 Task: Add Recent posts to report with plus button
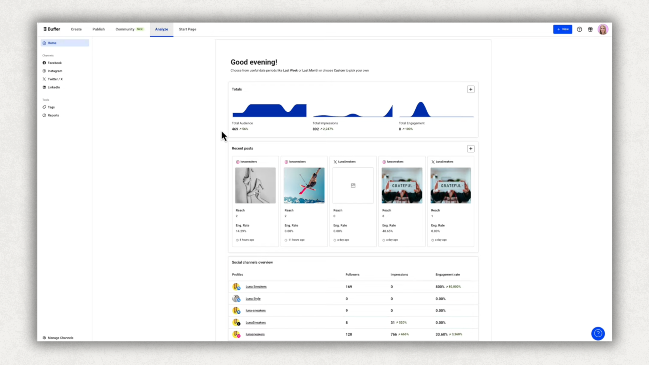pos(471,149)
